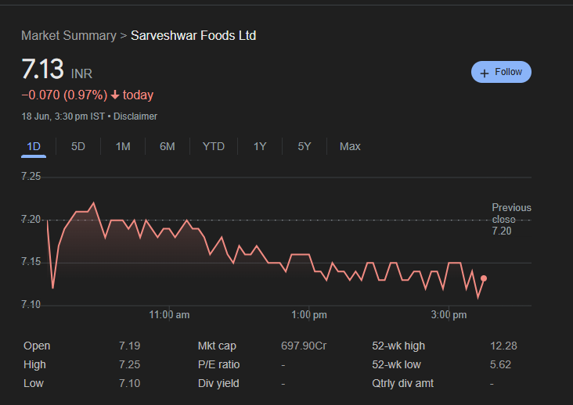573x405 pixels.
Task: Click the Open label
Action: tap(37, 346)
